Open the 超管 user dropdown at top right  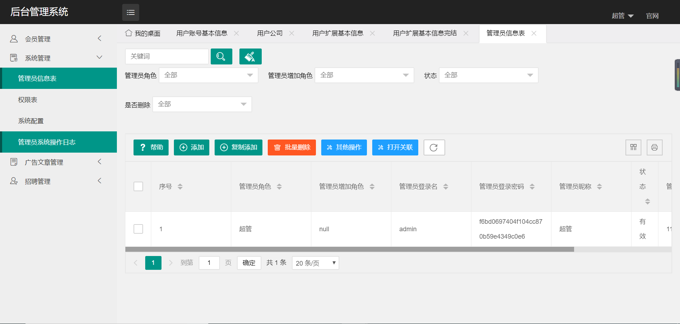tap(623, 16)
